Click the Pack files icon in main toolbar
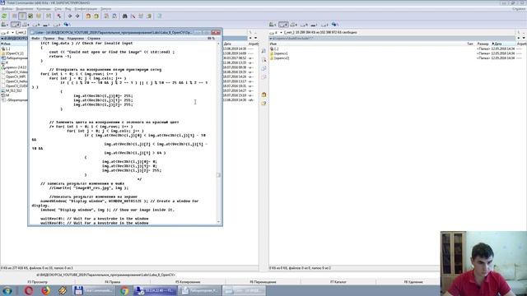Viewport: 527px width, 296px height. pyautogui.click(x=88, y=16)
